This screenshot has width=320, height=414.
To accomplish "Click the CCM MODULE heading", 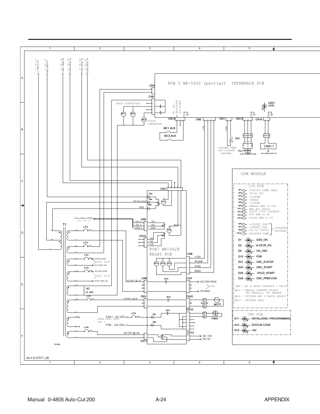I will click(x=253, y=174).
